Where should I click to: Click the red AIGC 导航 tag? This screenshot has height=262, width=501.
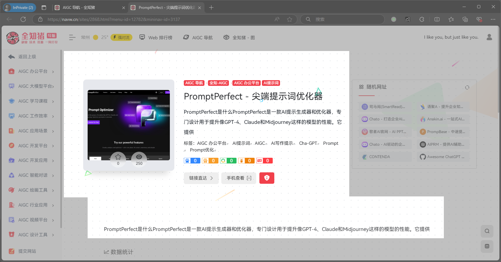point(194,83)
